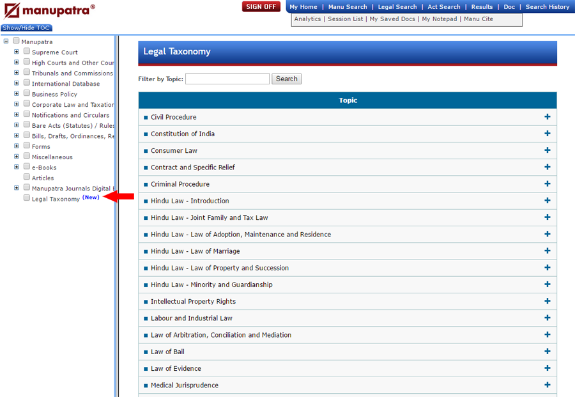This screenshot has height=397, width=575.
Task: Open Act Search menu
Action: tap(444, 7)
